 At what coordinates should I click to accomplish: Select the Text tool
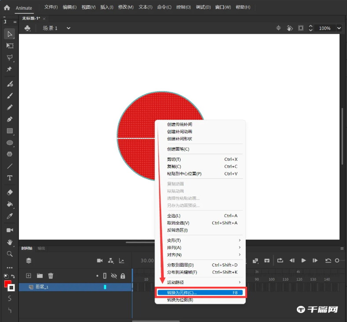point(10,178)
